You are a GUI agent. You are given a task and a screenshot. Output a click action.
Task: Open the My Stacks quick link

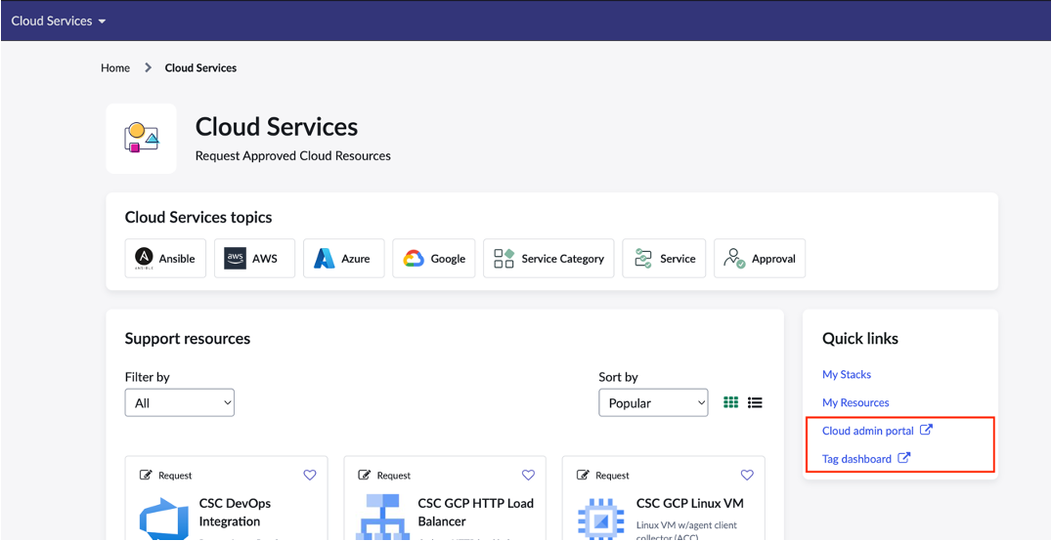click(x=847, y=374)
